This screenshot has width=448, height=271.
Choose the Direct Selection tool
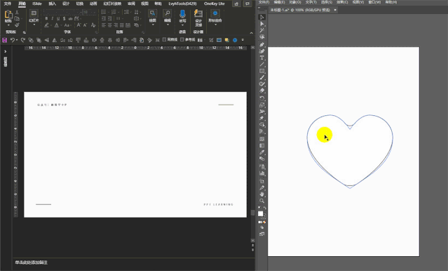(x=262, y=24)
